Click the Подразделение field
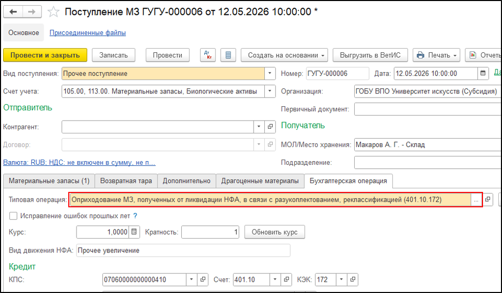This screenshot has height=293, width=502. (428, 162)
